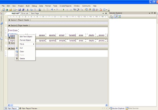Click the Copy icon in the toolbar
The height and width of the screenshot is (110, 158).
tap(31, 10)
